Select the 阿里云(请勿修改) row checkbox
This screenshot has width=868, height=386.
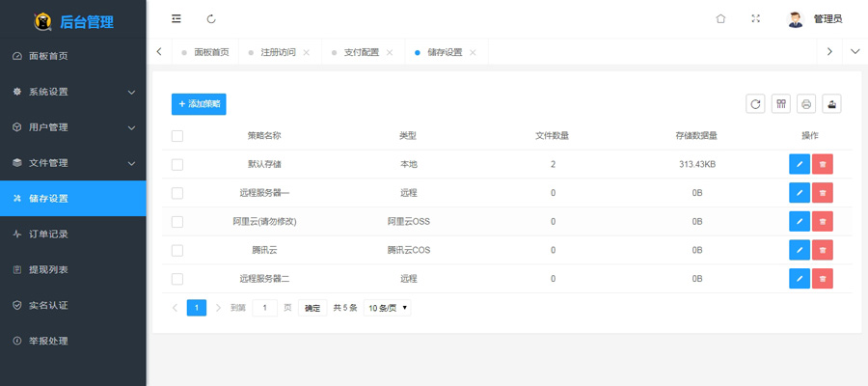[x=177, y=222]
